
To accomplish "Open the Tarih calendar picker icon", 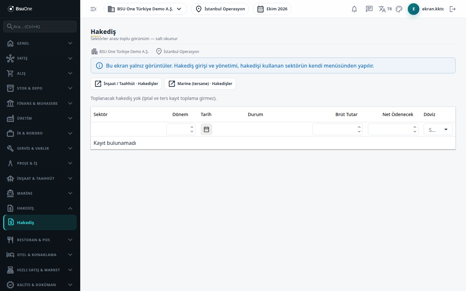I will pyautogui.click(x=206, y=129).
